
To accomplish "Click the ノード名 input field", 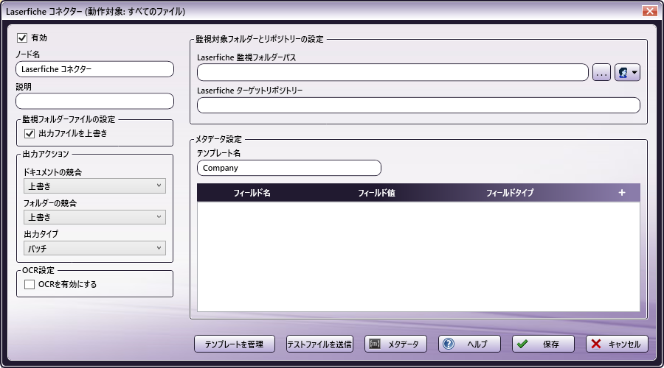I will pos(95,69).
